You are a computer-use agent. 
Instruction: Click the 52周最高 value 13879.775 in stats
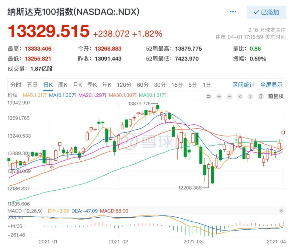pos(188,49)
